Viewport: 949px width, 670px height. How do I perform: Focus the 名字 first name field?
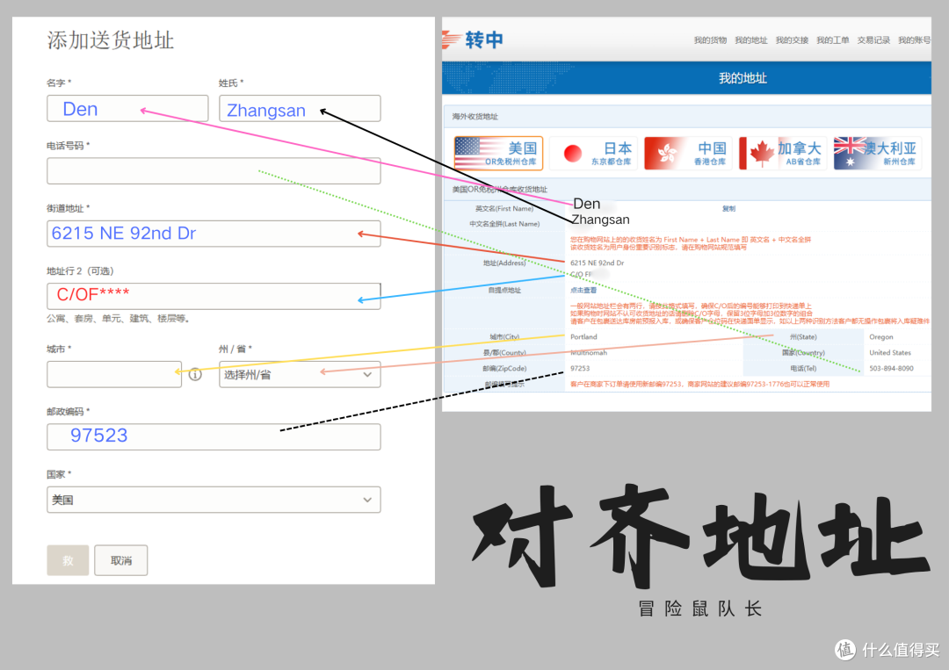click(127, 108)
